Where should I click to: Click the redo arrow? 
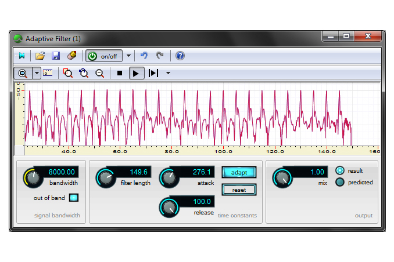click(x=160, y=56)
